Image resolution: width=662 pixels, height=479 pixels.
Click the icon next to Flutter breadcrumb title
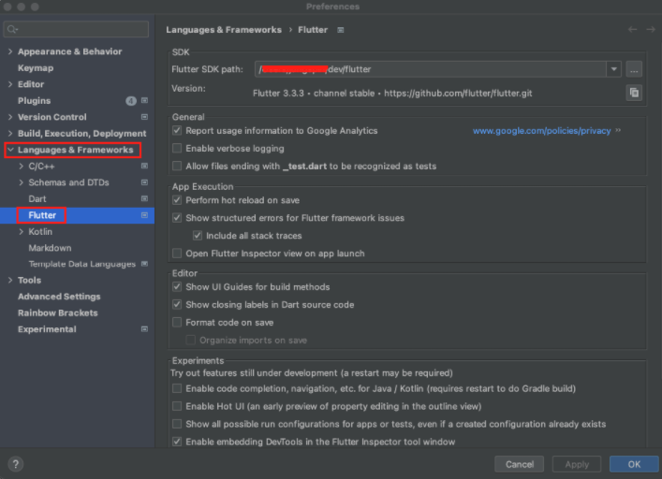(x=340, y=30)
